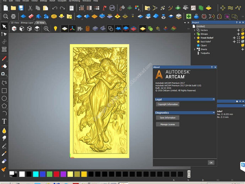The width and height of the screenshot is (245, 184).
Task: Click the XYZ axes origin icon
Action: pyautogui.click(x=72, y=29)
